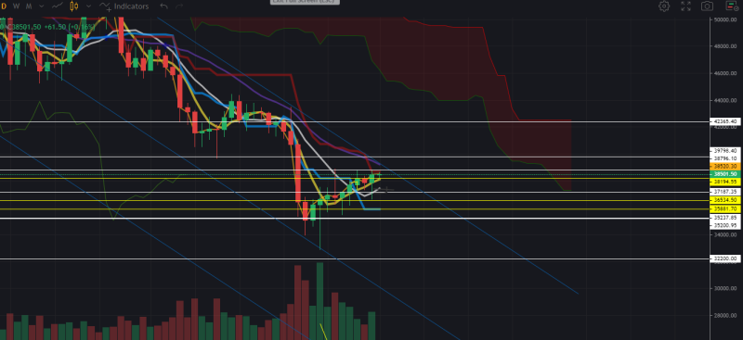The height and width of the screenshot is (340, 743).
Task: Select the 42365.40 price line label
Action: tap(725, 121)
